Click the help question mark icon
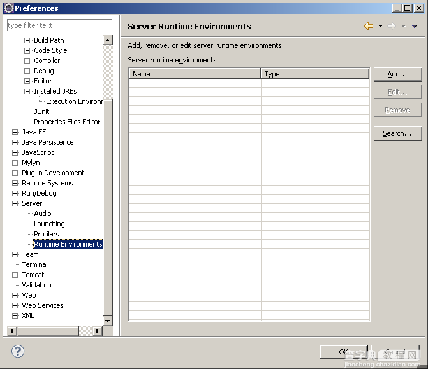428x369 pixels. [18, 351]
